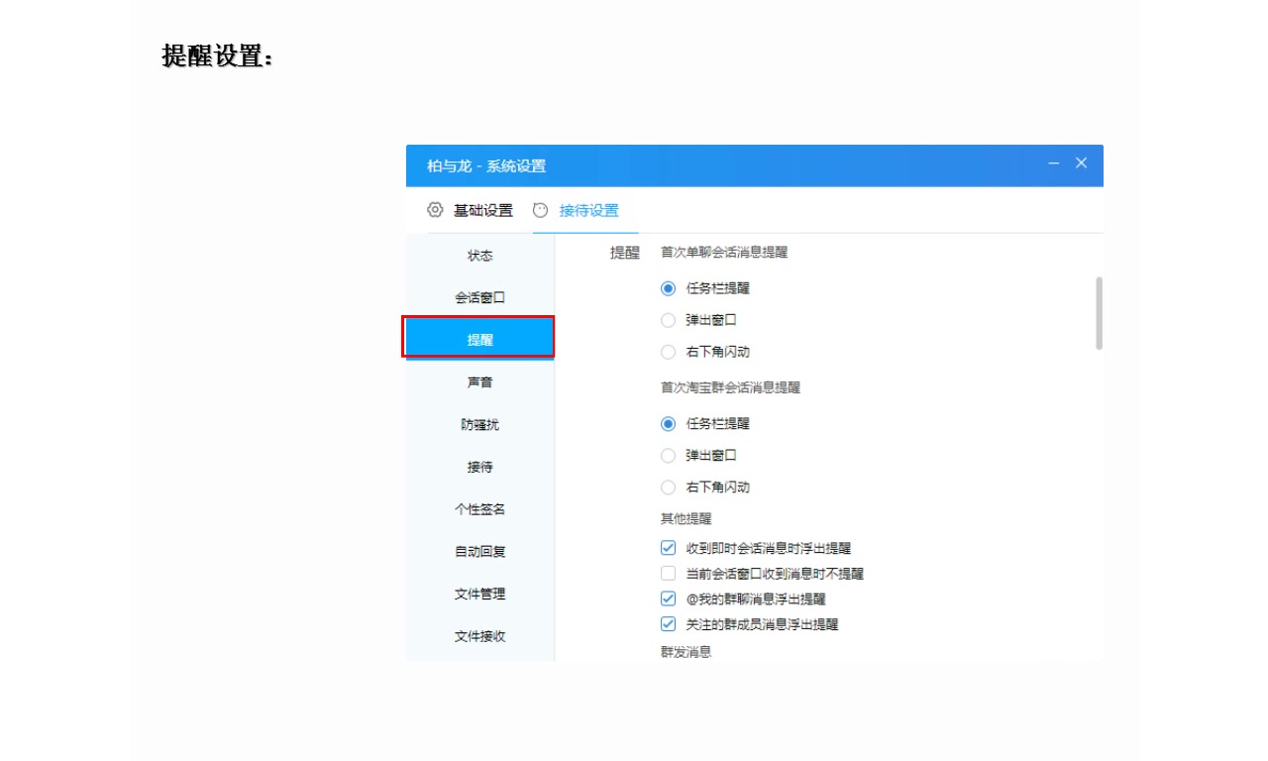The width and height of the screenshot is (1268, 761).
Task: Select 任务栏提醒 under 首次淘宝群会话消息提醒
Action: pyautogui.click(x=668, y=423)
